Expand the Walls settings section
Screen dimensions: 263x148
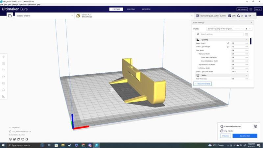222,75
